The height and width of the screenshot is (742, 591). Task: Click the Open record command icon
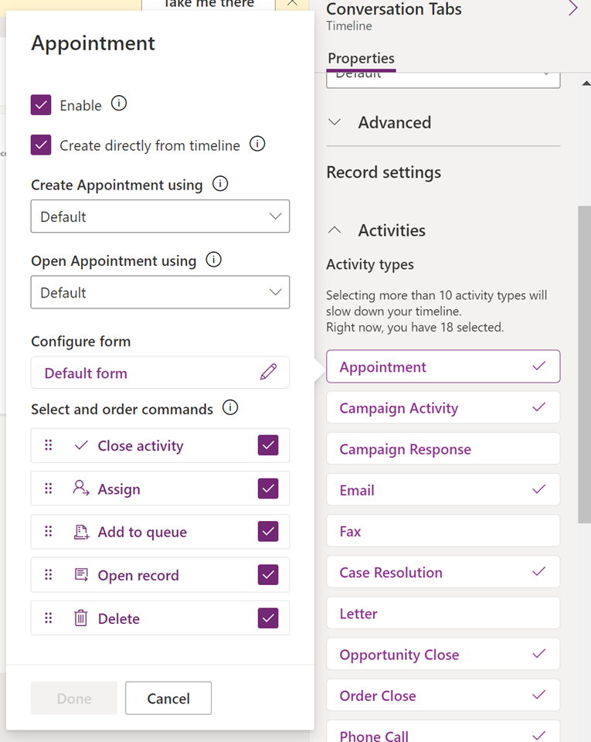(x=79, y=575)
